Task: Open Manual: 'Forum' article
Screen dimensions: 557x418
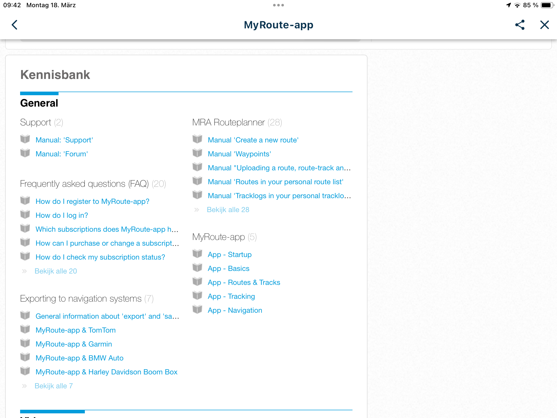Action: 62,154
